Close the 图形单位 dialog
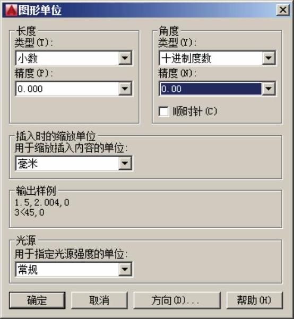 tap(283, 10)
